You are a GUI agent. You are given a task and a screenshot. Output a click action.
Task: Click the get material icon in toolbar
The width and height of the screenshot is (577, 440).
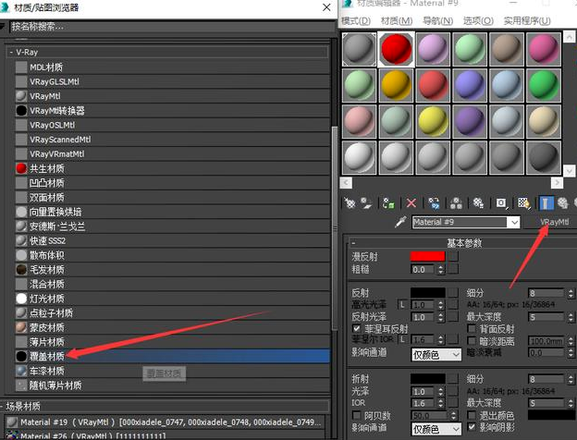click(x=350, y=202)
